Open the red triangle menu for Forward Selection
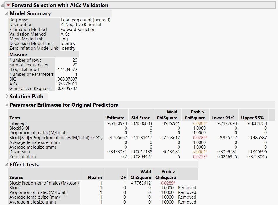Image resolution: width=278 pixels, height=205 pixels. [8, 5]
